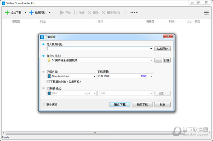Viewport: 213px width, 141px height.
Task: Click the scrollbar right arrow
Action: pyautogui.click(x=209, y=133)
